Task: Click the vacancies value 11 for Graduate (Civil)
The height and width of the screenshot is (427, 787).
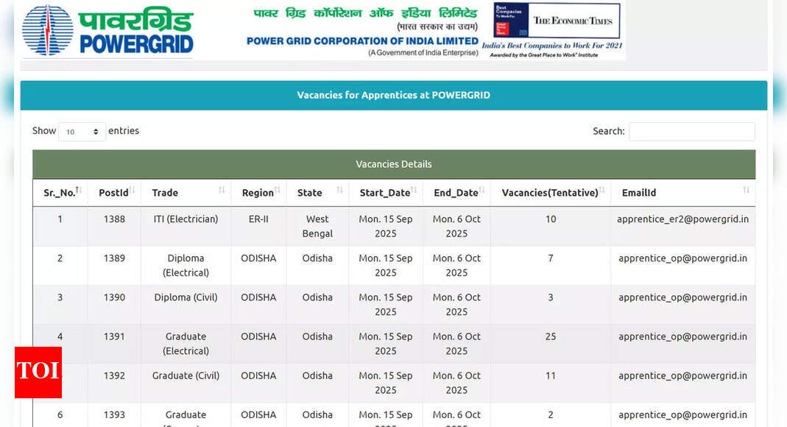Action: point(551,375)
